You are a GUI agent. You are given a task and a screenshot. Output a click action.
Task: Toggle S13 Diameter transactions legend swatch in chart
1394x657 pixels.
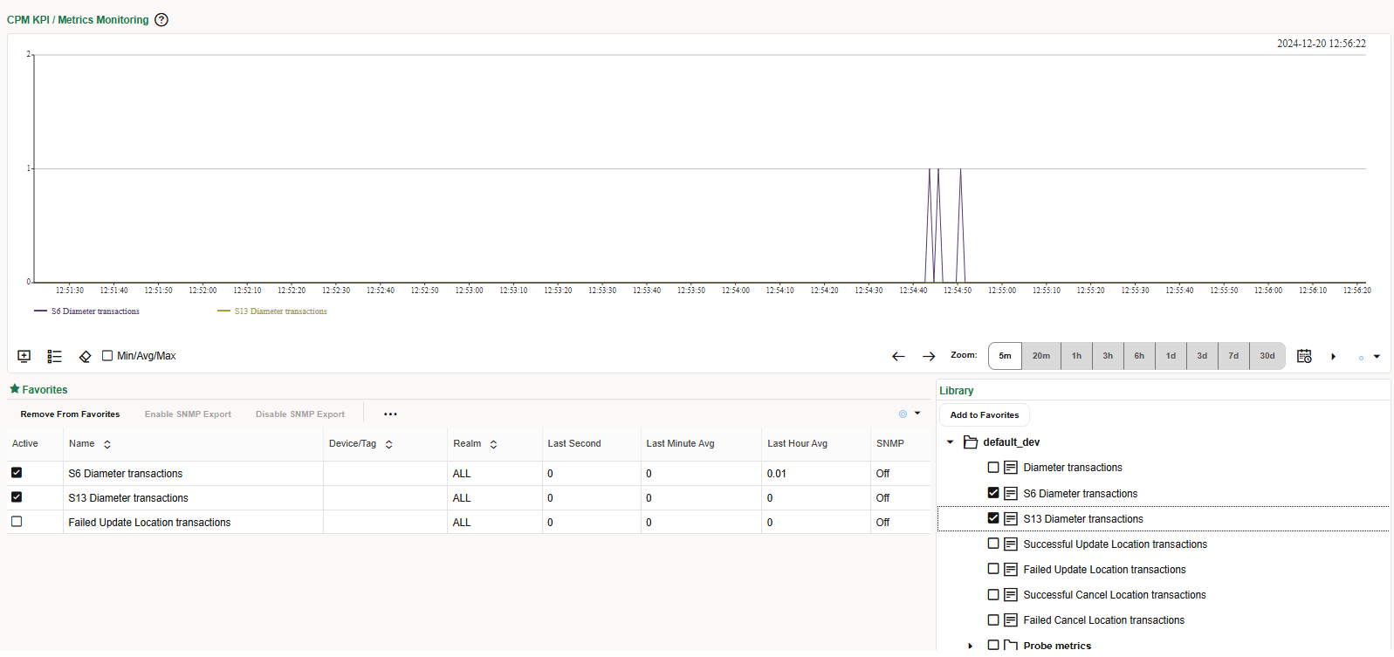223,311
